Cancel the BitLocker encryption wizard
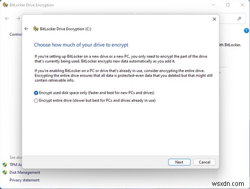The width and height of the screenshot is (250, 189). coord(204,162)
